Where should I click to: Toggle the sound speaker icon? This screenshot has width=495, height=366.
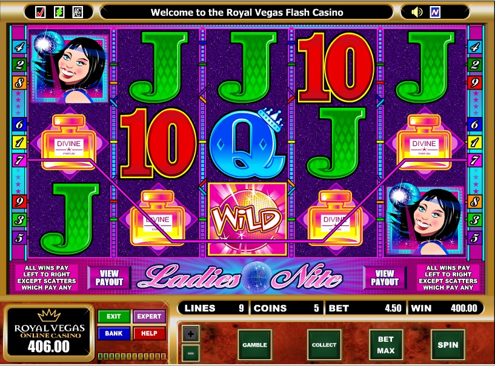(417, 12)
